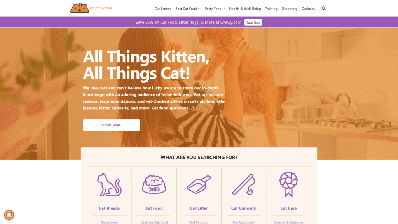Select the award ribbon Cat Care icon
Screen dimensions: 398x224
(x=288, y=184)
